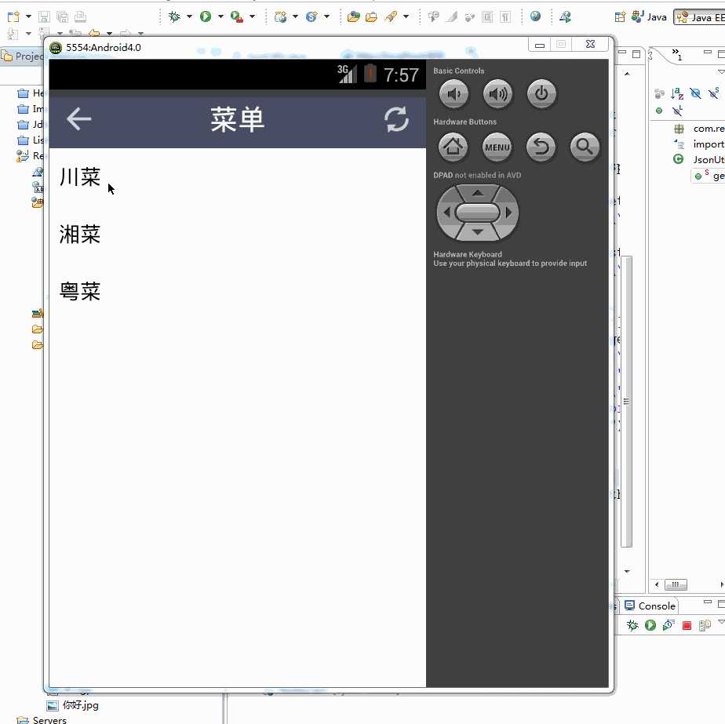725x724 pixels.
Task: Click the Outline horizontal scrollbar thumb
Action: click(x=676, y=584)
